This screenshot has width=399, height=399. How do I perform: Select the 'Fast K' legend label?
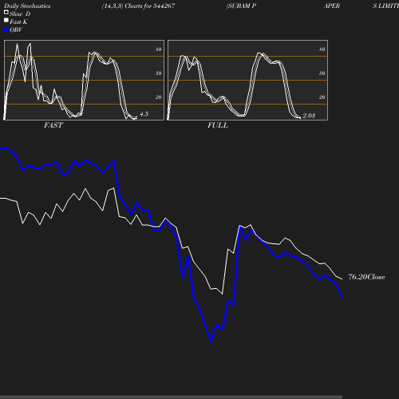point(18,22)
